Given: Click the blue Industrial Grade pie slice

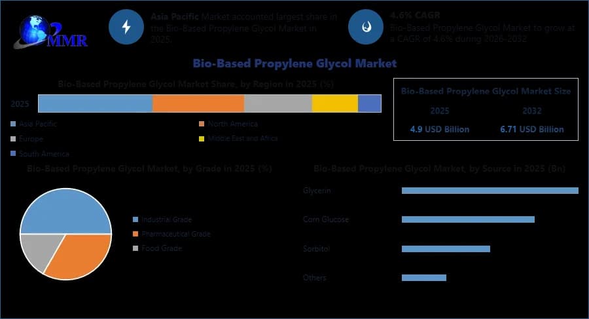Looking at the screenshot, I should pyautogui.click(x=65, y=211).
